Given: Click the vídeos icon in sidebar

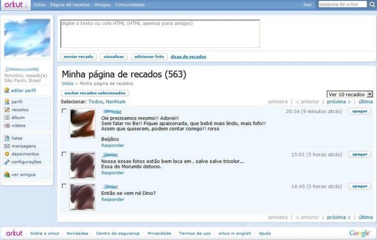Looking at the screenshot, I should click(7, 125).
